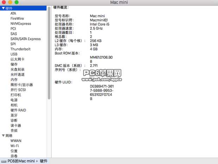Open the NVMExpress entry

20,24
